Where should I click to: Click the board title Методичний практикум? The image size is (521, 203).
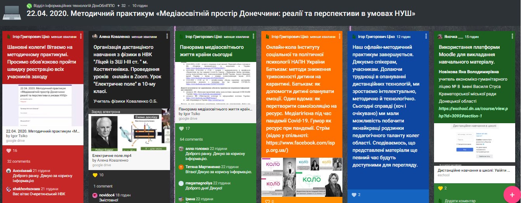coord(221,14)
